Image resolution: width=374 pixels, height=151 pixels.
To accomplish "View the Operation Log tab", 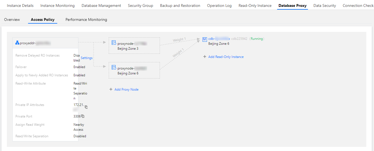I will pyautogui.click(x=219, y=5).
